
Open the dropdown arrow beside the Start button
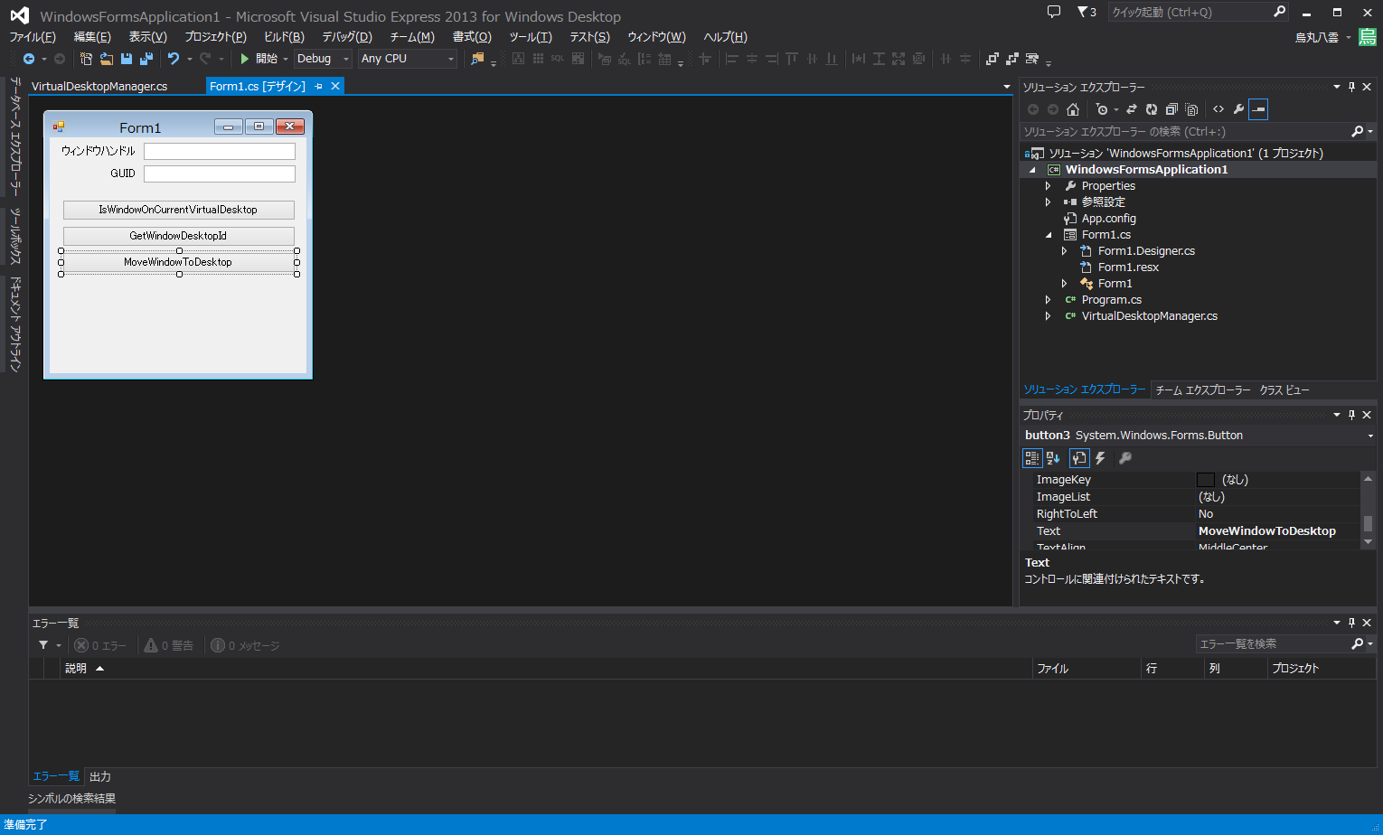pyautogui.click(x=286, y=59)
